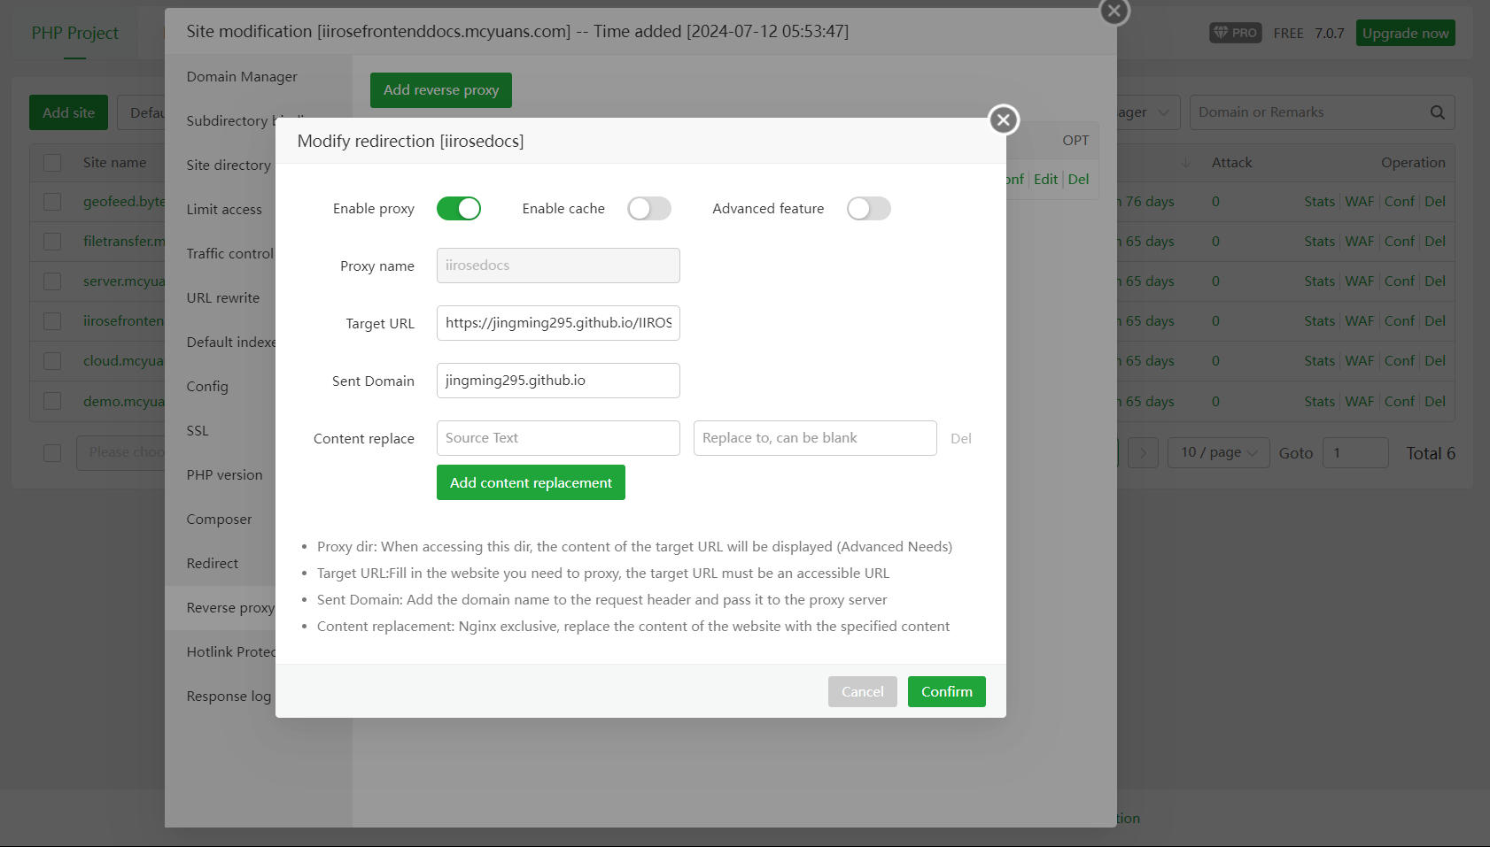Turn on the Advanced feature switch
Image resolution: width=1490 pixels, height=847 pixels.
869,209
